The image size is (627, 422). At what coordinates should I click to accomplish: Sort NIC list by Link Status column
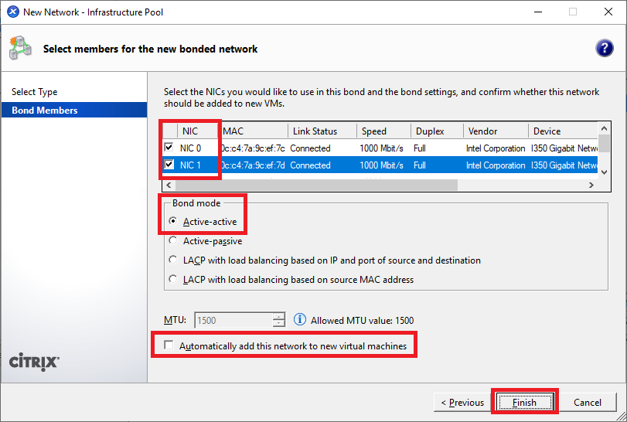[322, 131]
